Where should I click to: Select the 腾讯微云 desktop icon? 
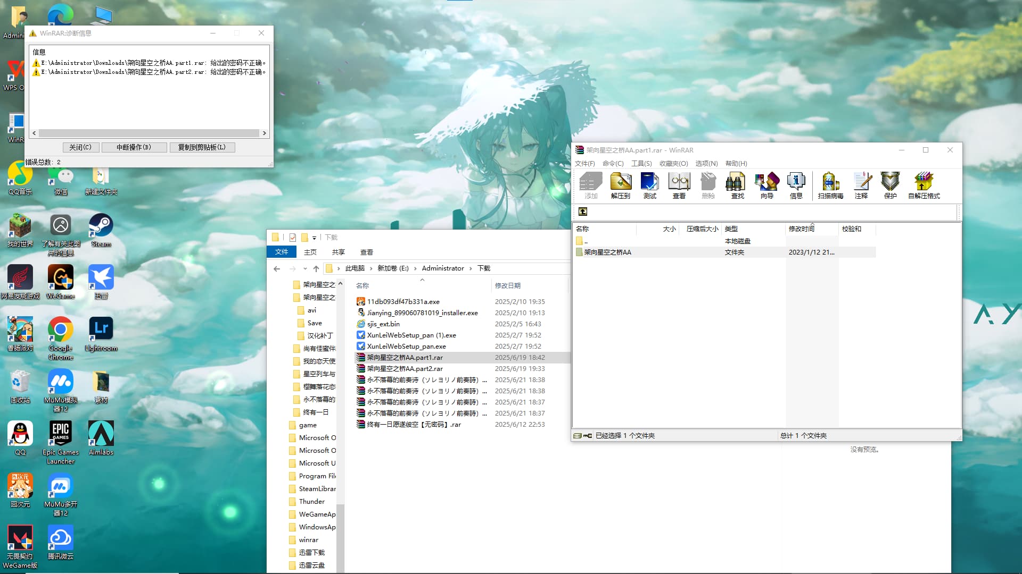[x=61, y=543]
